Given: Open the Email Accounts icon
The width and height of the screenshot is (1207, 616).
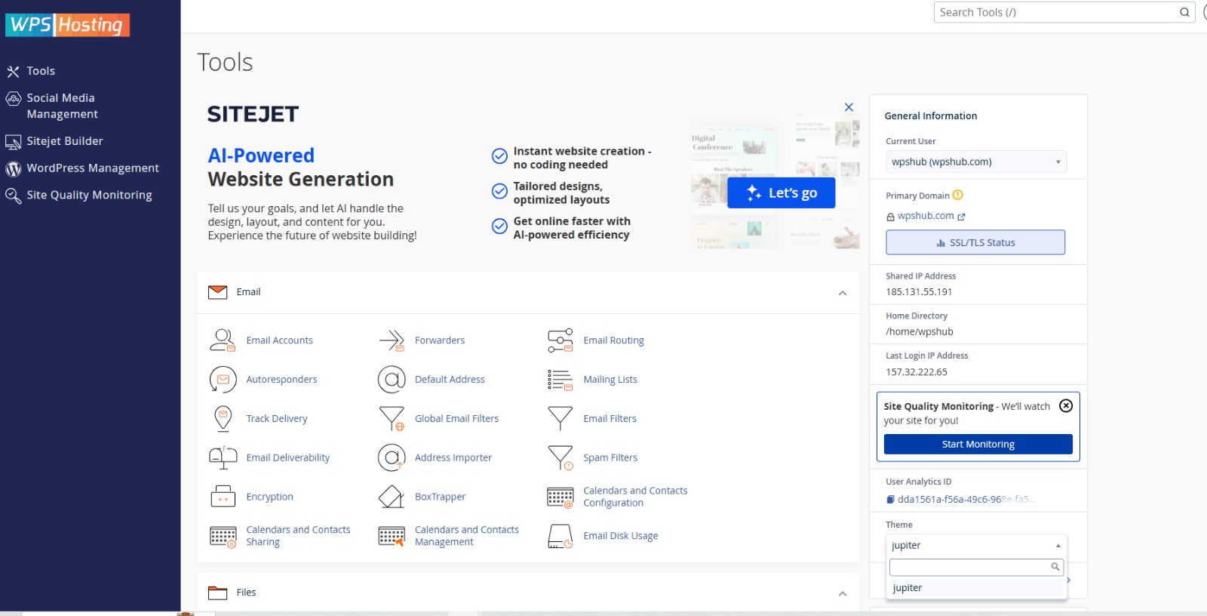Looking at the screenshot, I should pyautogui.click(x=223, y=340).
